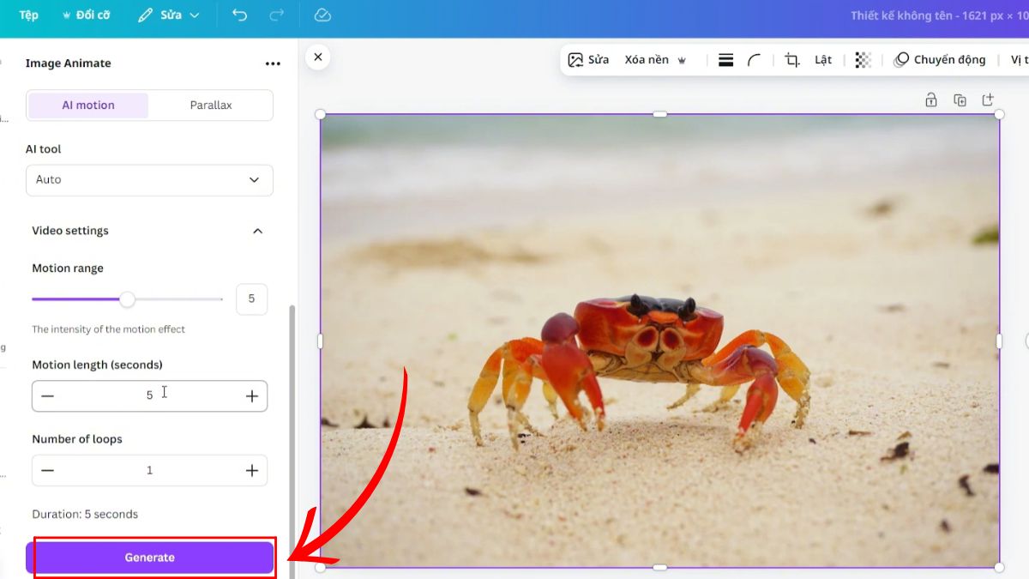1029x579 pixels.
Task: Select the crop tool in the toolbar
Action: [791, 59]
